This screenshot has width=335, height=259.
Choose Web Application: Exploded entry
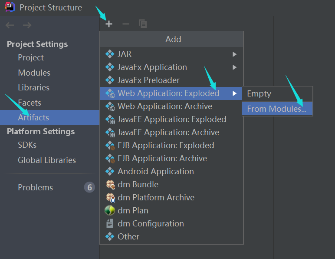(x=171, y=93)
